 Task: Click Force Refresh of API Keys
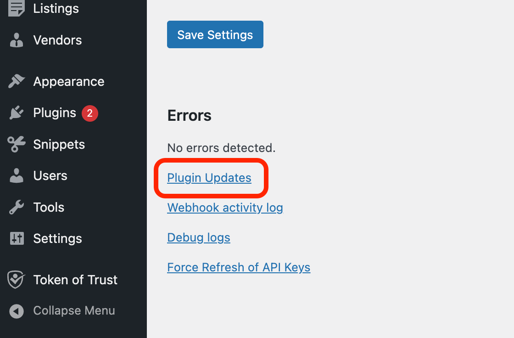pos(239,267)
